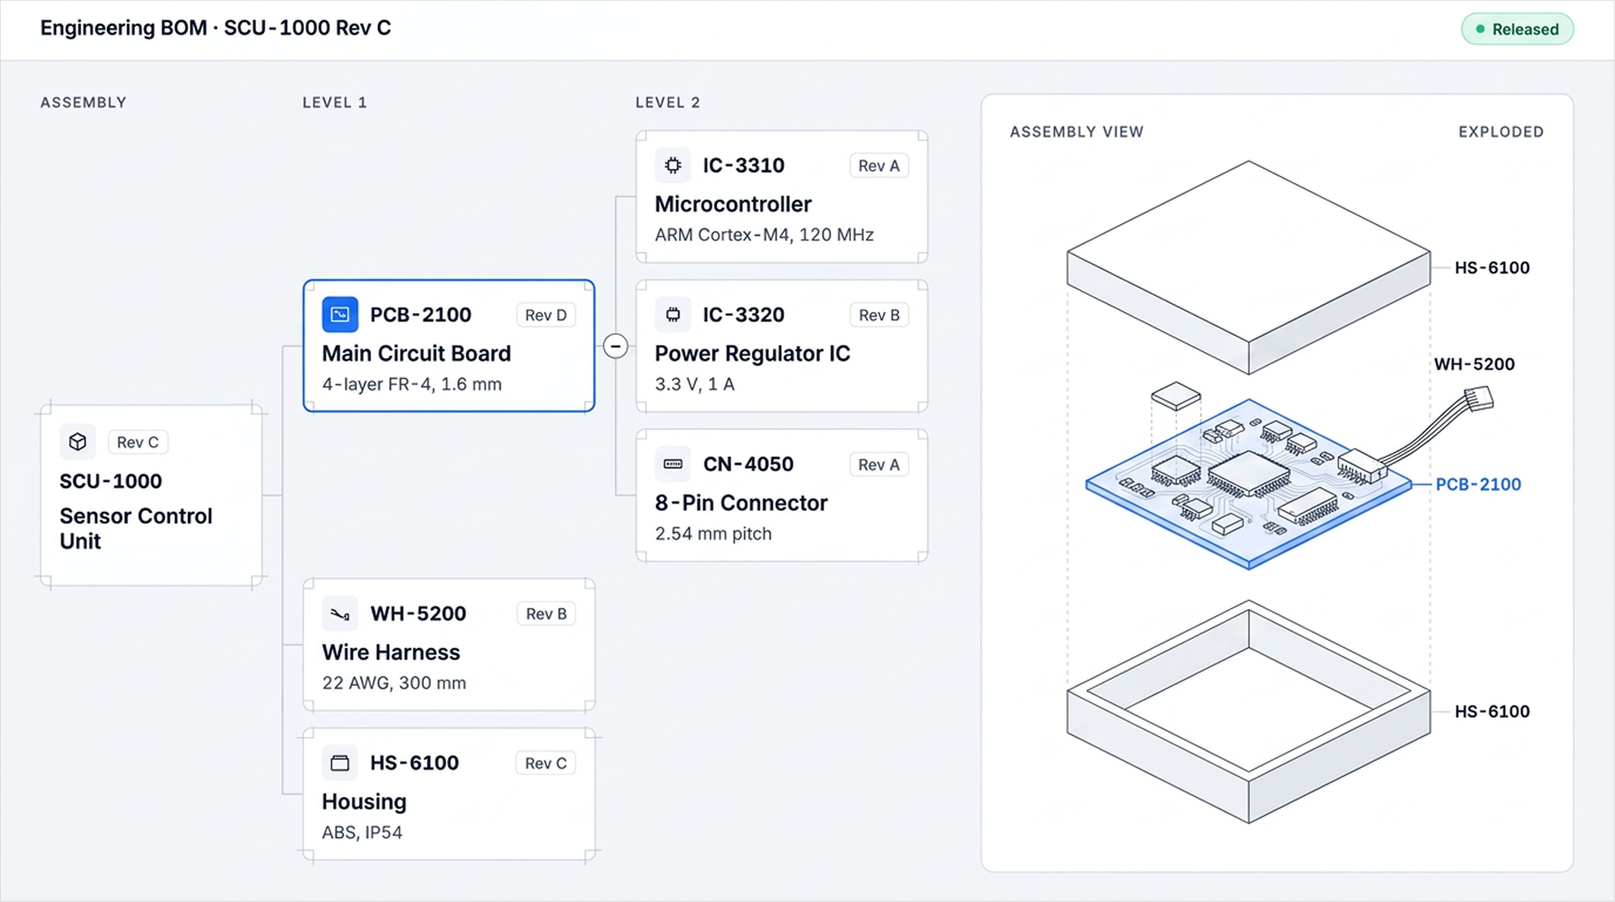Select the 8-Pin Connector card title

741,502
